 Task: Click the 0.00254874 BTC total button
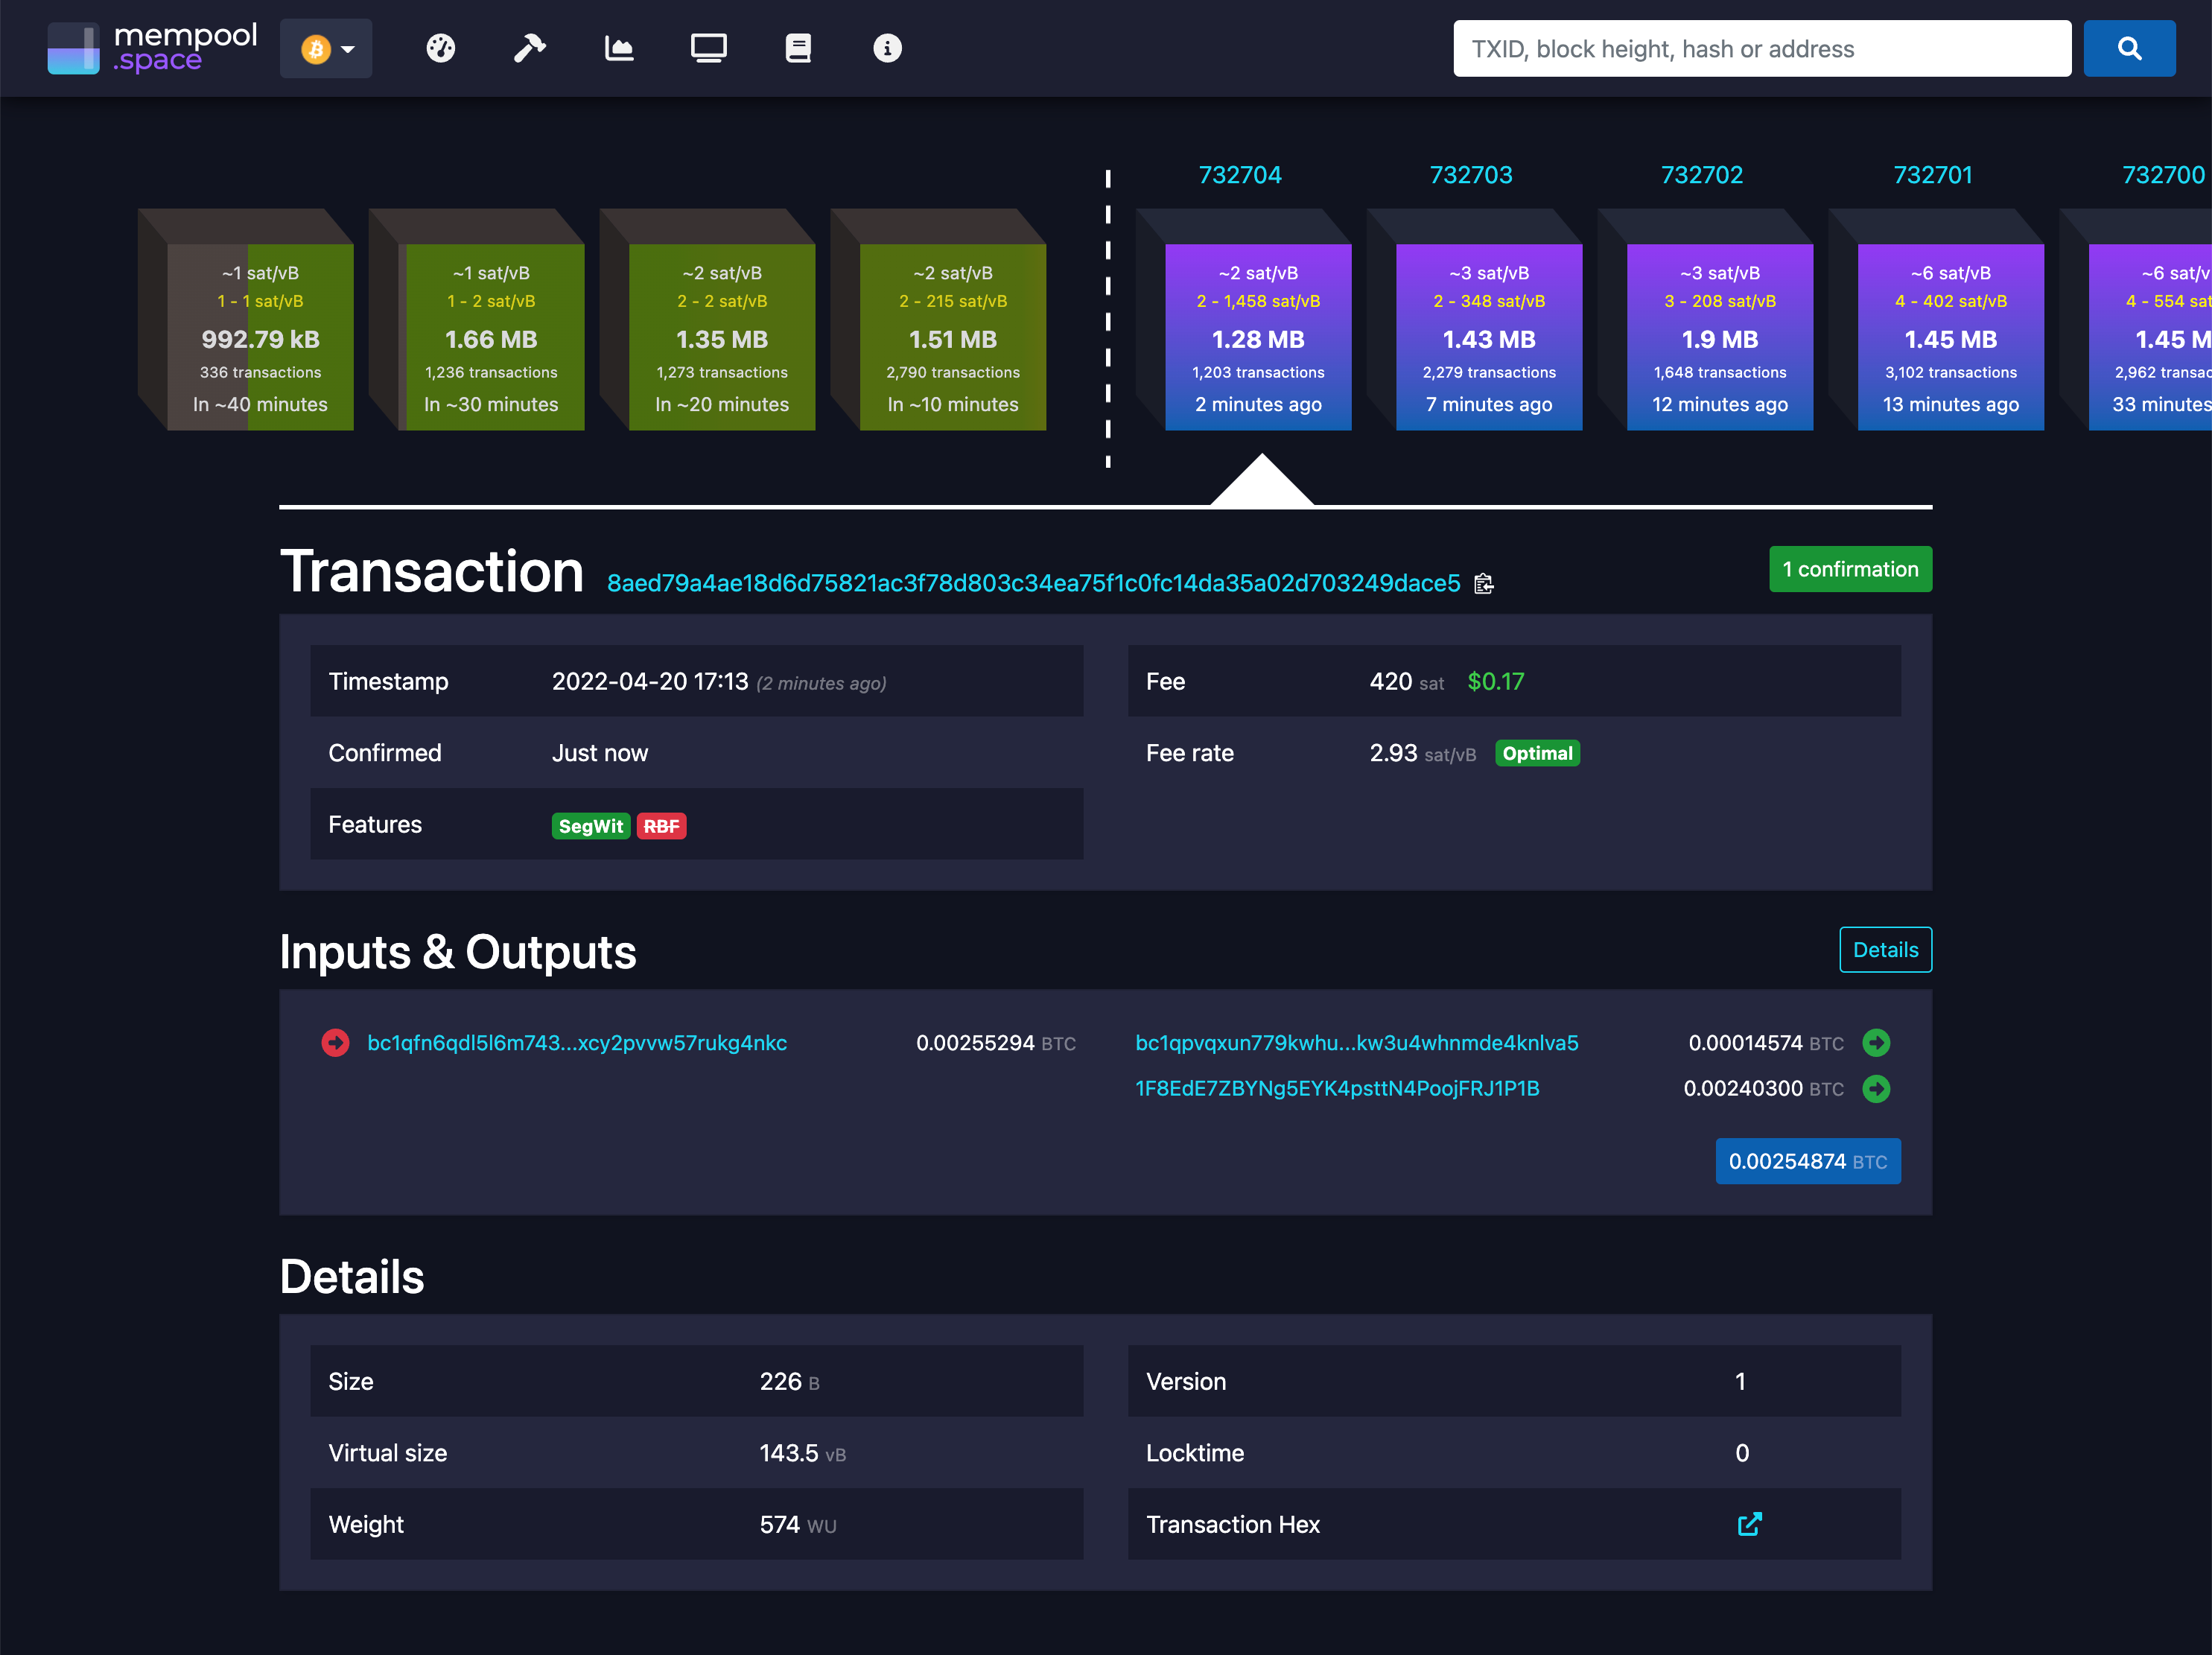(x=1808, y=1161)
